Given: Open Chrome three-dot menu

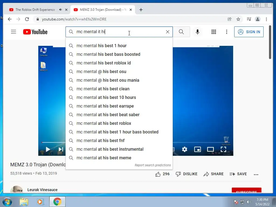Looking at the screenshot, I should [266, 19].
